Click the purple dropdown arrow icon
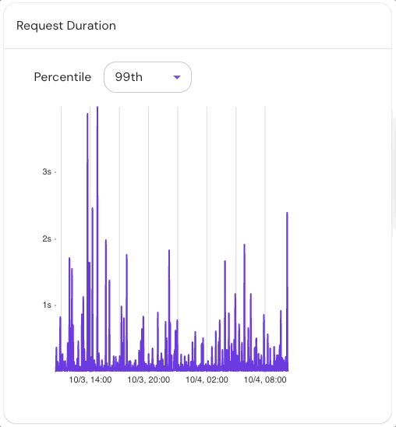 177,77
